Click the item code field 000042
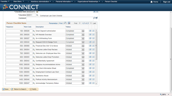The height and width of the screenshot is (96, 172). [28, 61]
